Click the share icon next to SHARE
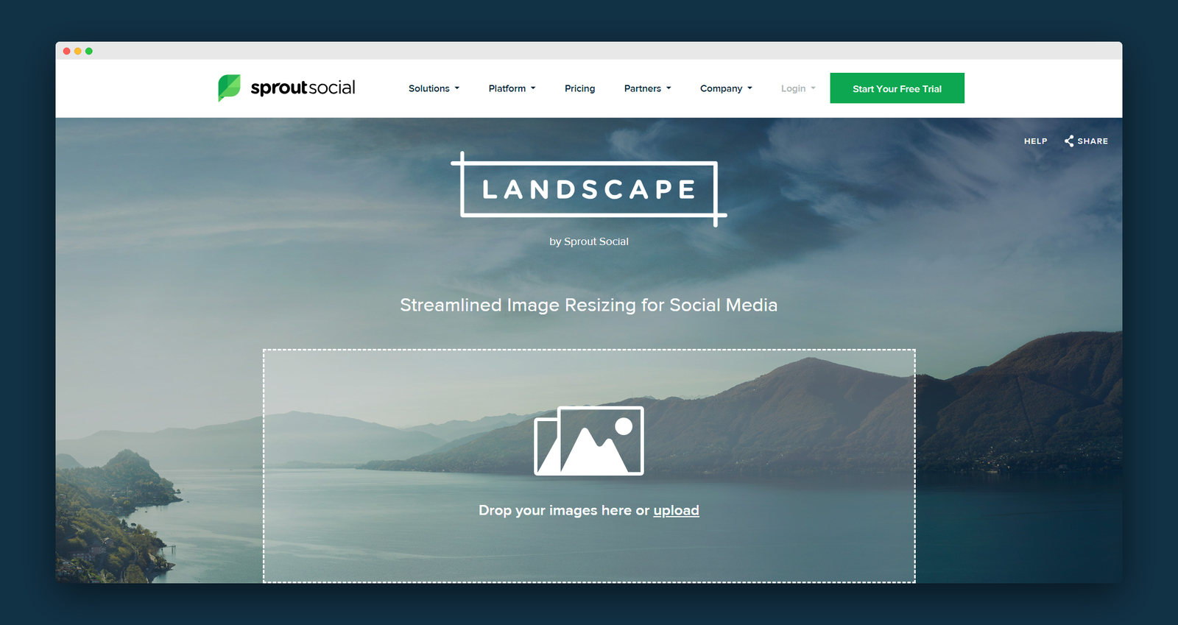Viewport: 1178px width, 625px height. pyautogui.click(x=1069, y=141)
